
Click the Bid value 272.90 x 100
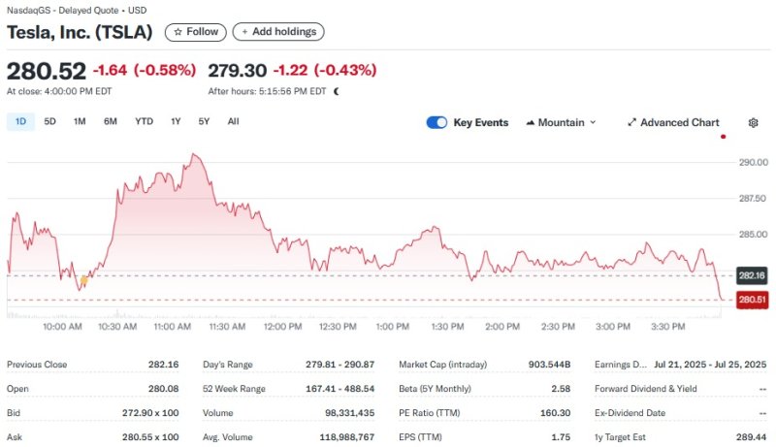click(x=150, y=413)
